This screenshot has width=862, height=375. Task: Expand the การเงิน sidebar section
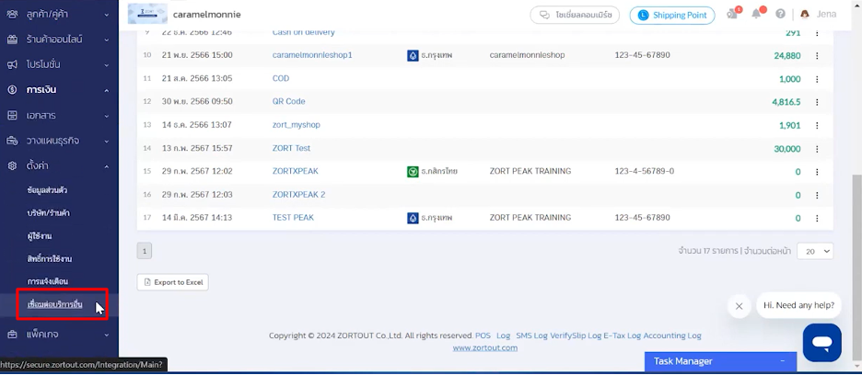point(58,90)
